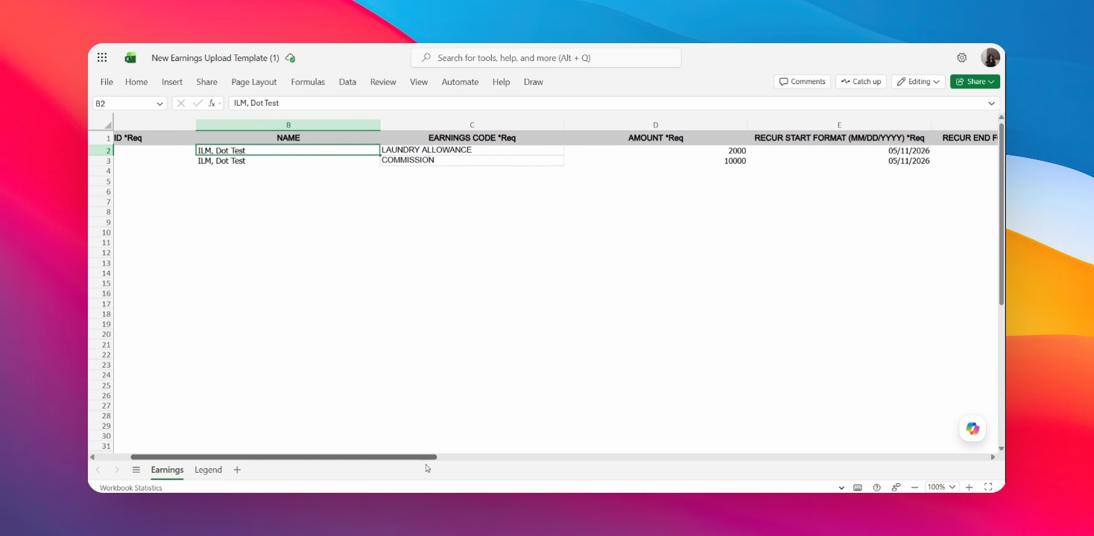1094x536 pixels.
Task: Open the settings gear icon
Action: (x=962, y=57)
